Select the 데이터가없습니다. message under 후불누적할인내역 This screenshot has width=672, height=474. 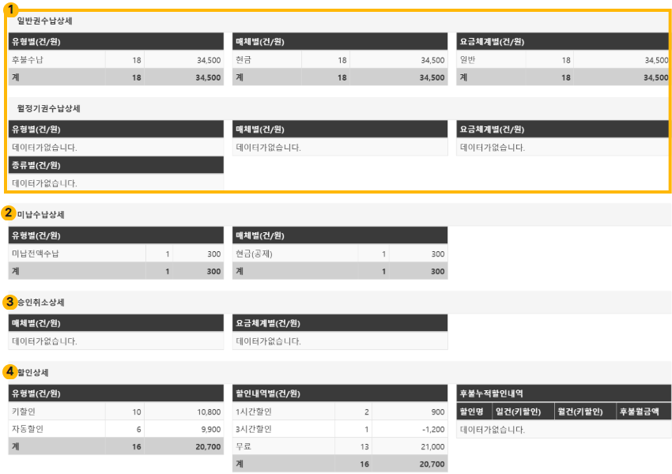pyautogui.click(x=493, y=430)
